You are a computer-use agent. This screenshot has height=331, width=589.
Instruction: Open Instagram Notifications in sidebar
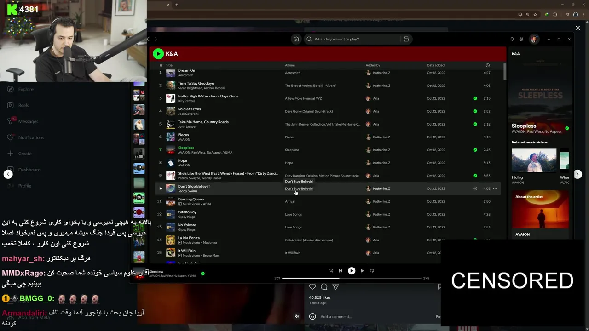click(x=26, y=137)
